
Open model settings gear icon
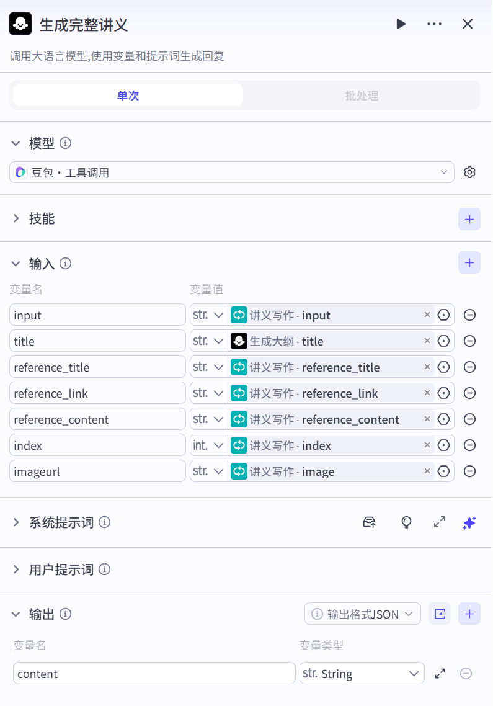click(469, 172)
